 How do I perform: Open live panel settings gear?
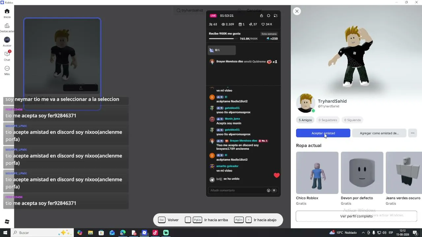tap(268, 15)
